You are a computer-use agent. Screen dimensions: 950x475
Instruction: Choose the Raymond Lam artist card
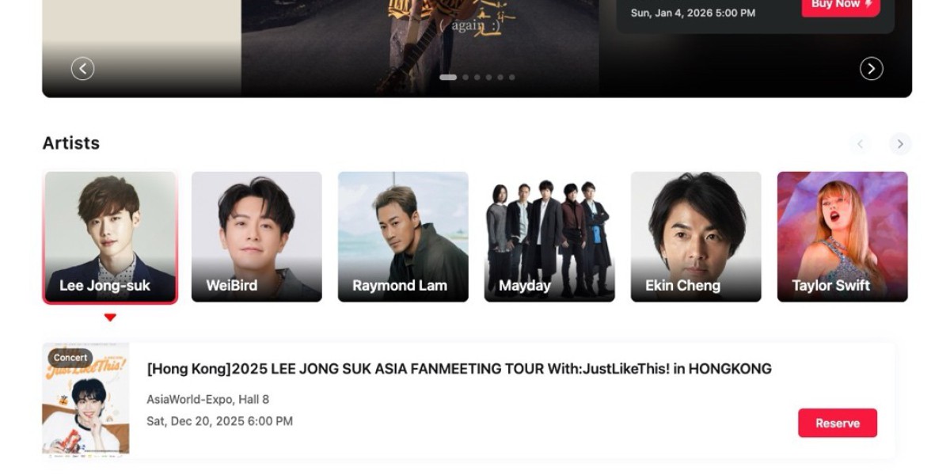click(403, 237)
